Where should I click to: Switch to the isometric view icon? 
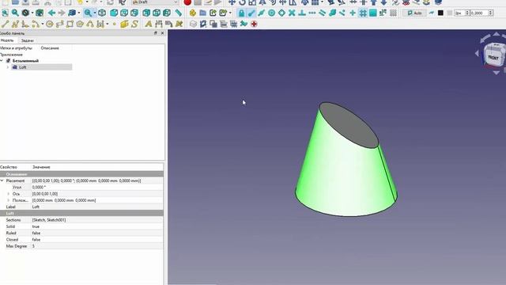click(102, 13)
